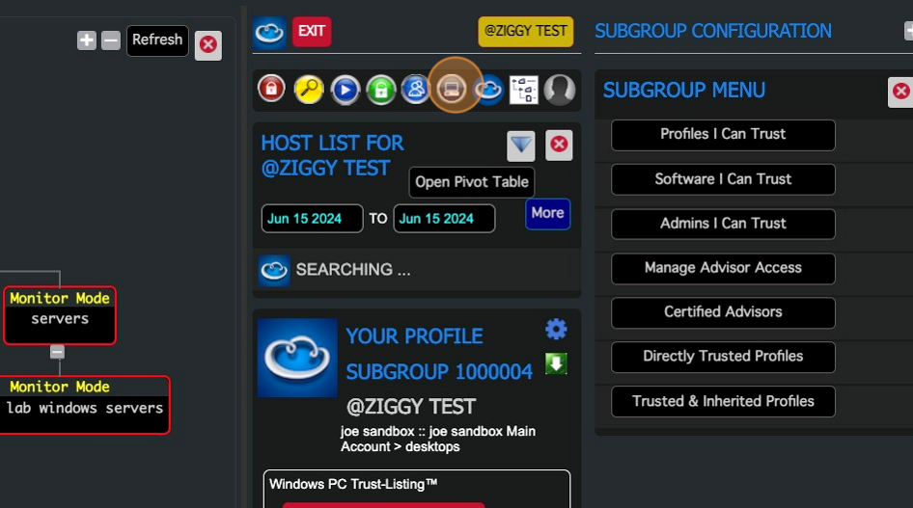Click the red EXIT button
Screen dimensions: 913x508
[311, 31]
